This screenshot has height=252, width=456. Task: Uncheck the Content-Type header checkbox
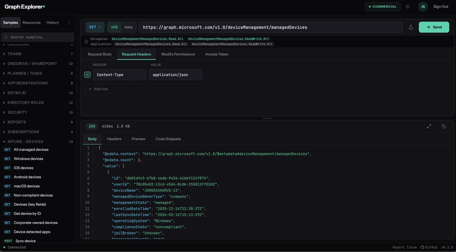click(87, 75)
